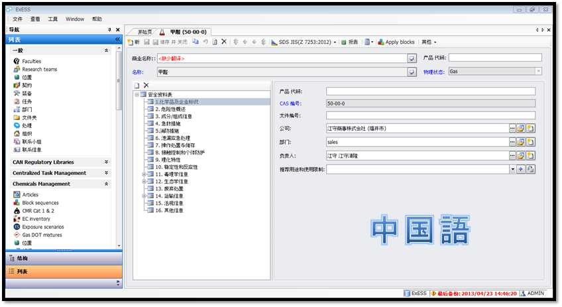Open the Articles item under Chemicals Management

30,195
